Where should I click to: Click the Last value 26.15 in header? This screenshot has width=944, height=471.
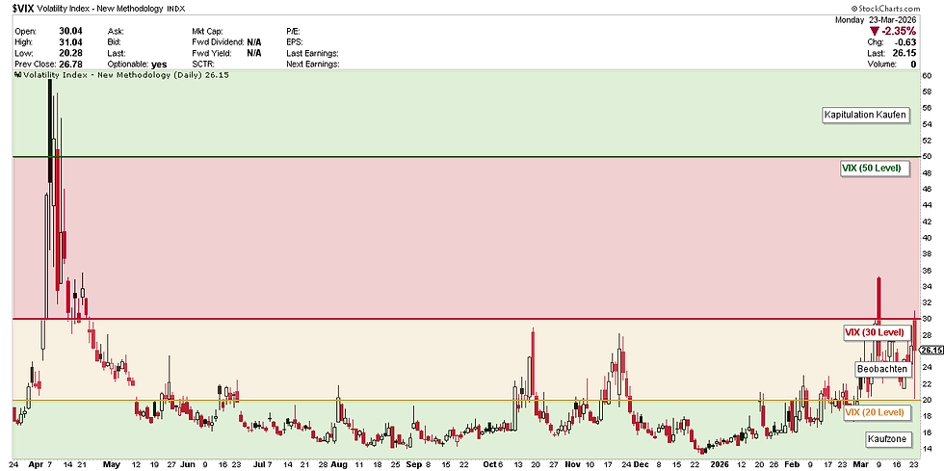tap(906, 53)
